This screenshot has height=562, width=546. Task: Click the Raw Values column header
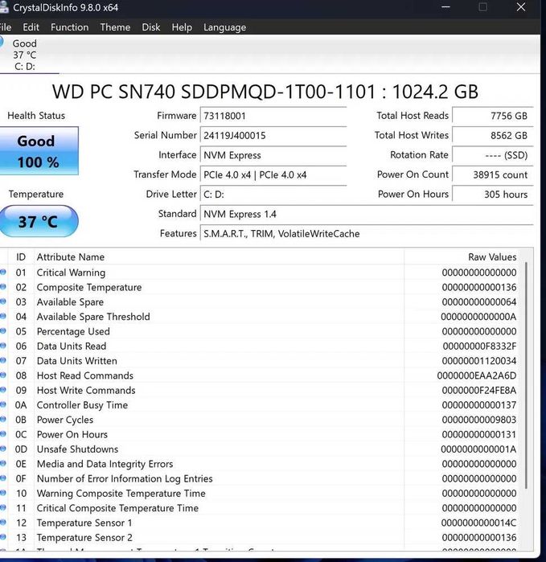tap(462, 257)
